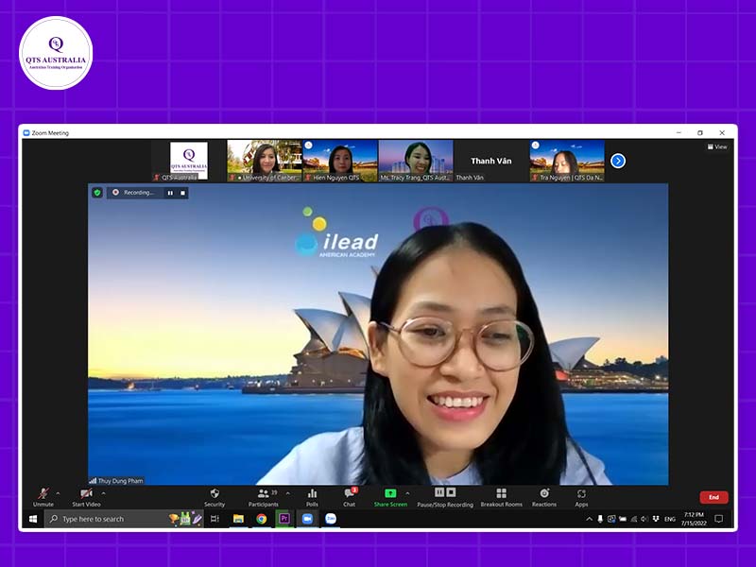Click the red Recording indicator dot

point(115,193)
